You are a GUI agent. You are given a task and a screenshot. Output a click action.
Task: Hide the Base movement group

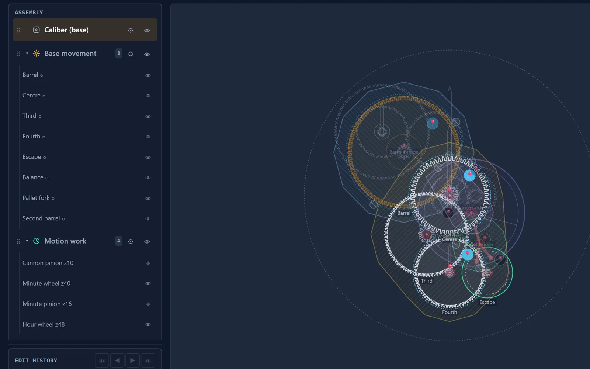pyautogui.click(x=147, y=54)
